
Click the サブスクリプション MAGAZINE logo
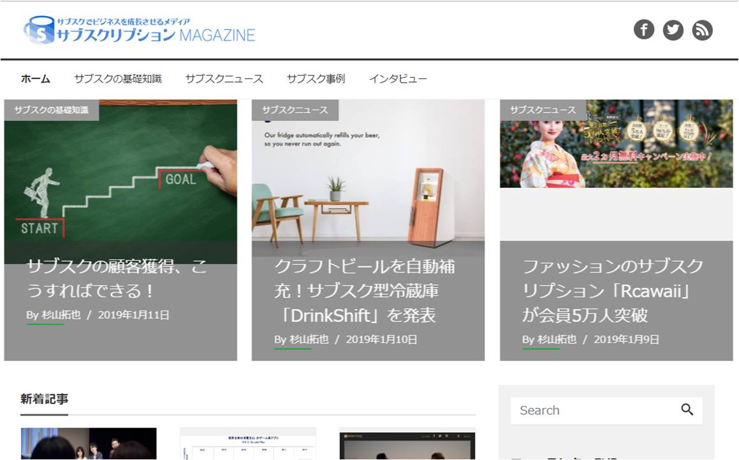(x=140, y=30)
